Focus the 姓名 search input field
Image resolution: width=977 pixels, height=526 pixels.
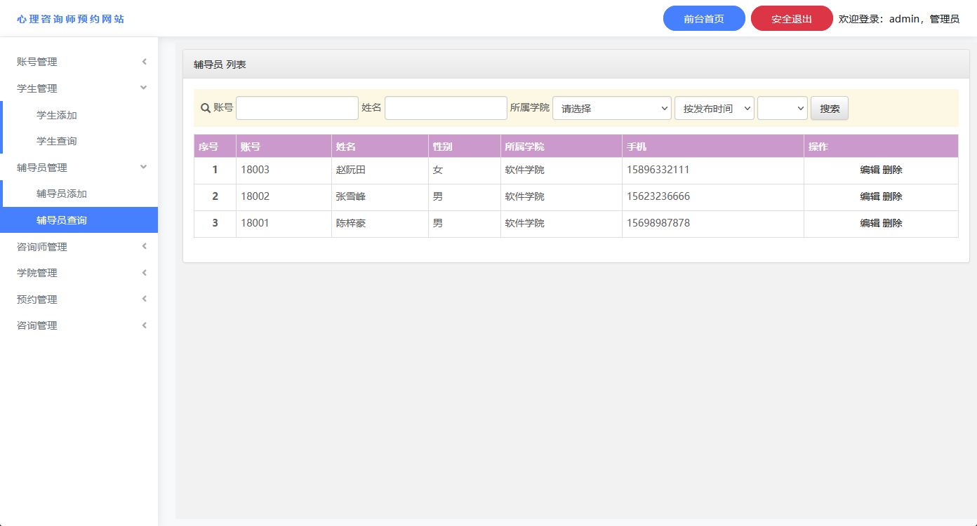(446, 108)
